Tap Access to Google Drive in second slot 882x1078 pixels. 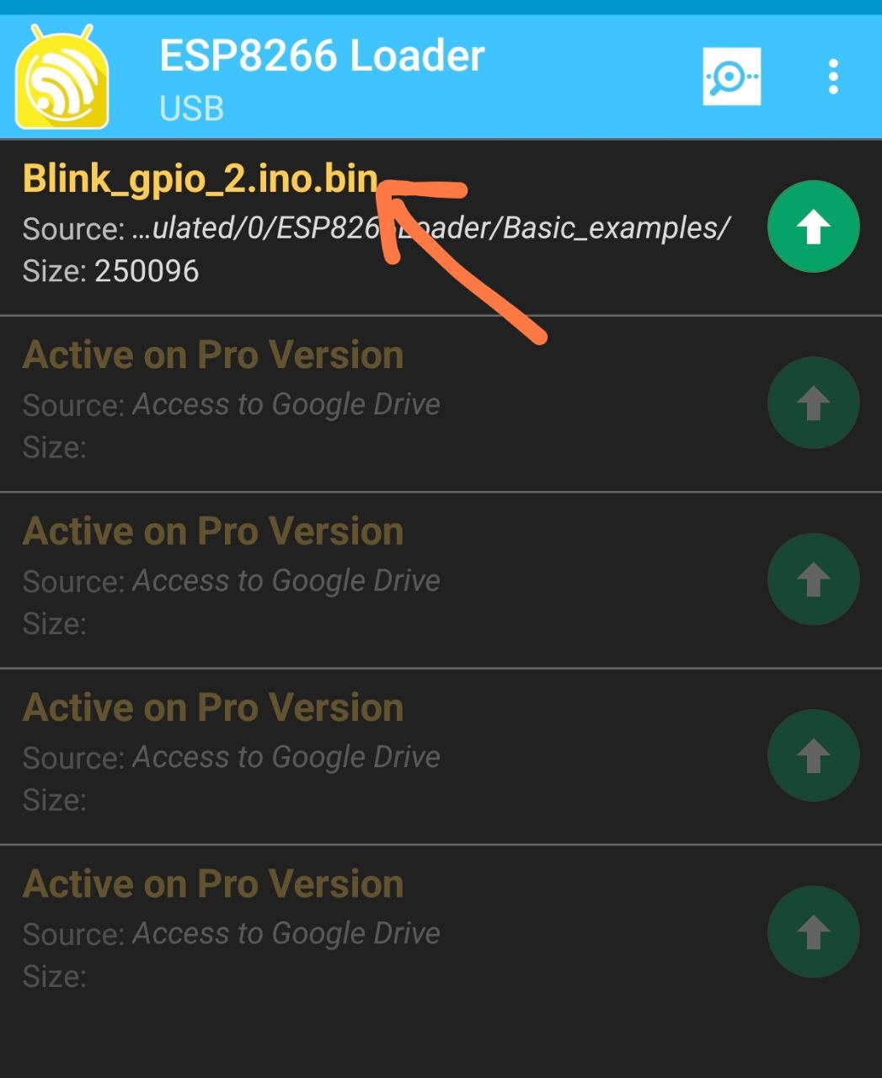[x=286, y=405]
